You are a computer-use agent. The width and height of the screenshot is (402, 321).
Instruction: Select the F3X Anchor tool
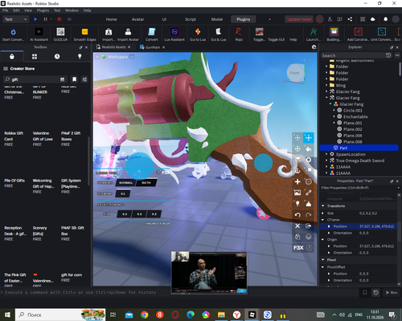297,171
